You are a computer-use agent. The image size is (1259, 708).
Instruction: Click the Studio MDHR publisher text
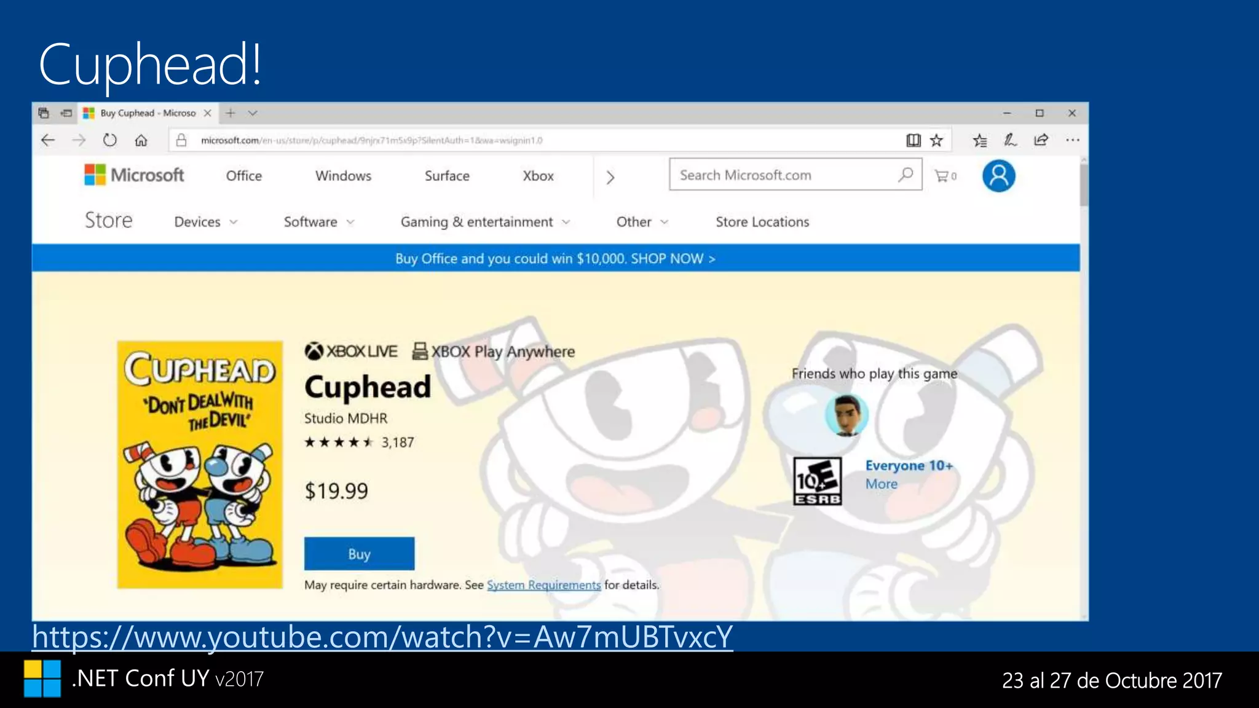click(345, 418)
